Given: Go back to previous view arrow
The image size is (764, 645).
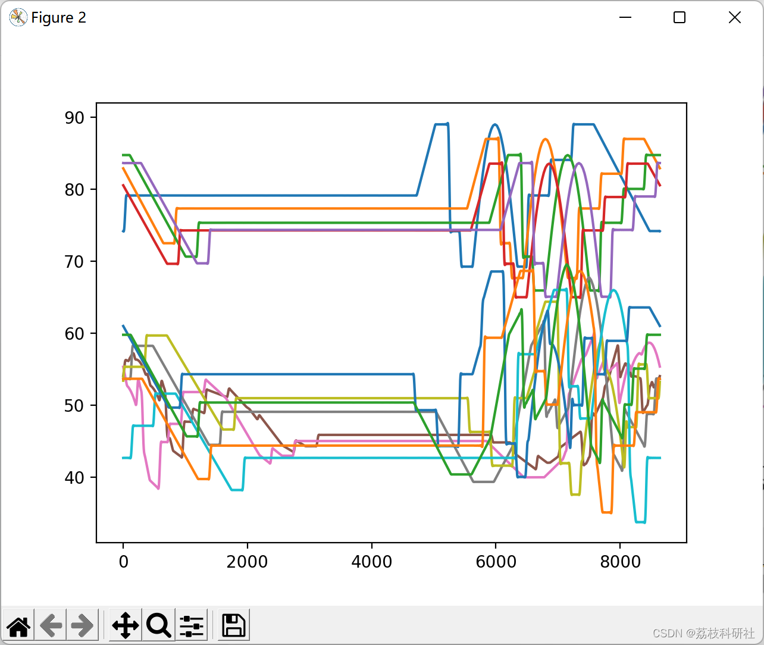Looking at the screenshot, I should click(51, 625).
